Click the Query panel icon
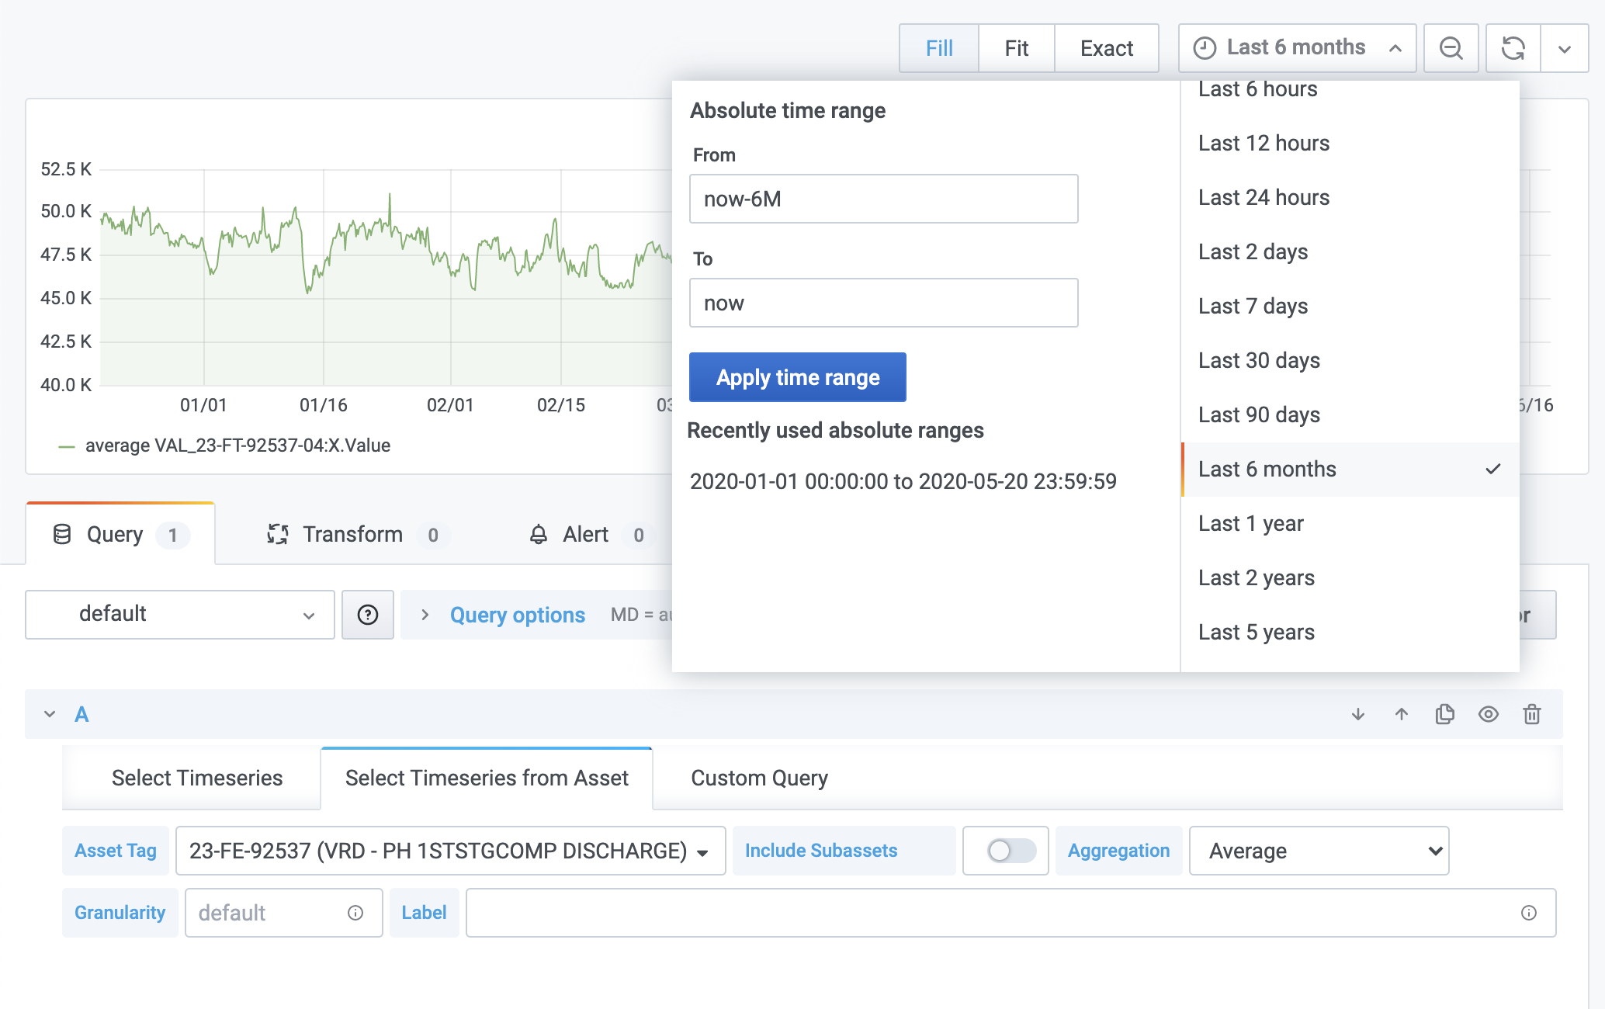 tap(63, 535)
